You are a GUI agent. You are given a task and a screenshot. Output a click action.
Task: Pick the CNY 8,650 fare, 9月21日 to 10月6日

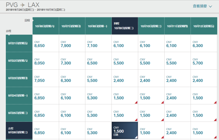[46, 43]
